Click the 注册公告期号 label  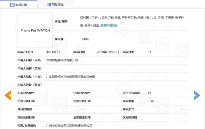(x=82, y=93)
